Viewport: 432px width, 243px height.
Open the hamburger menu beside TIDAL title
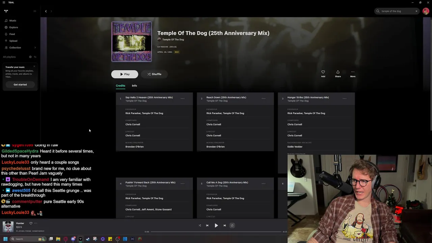click(4, 2)
